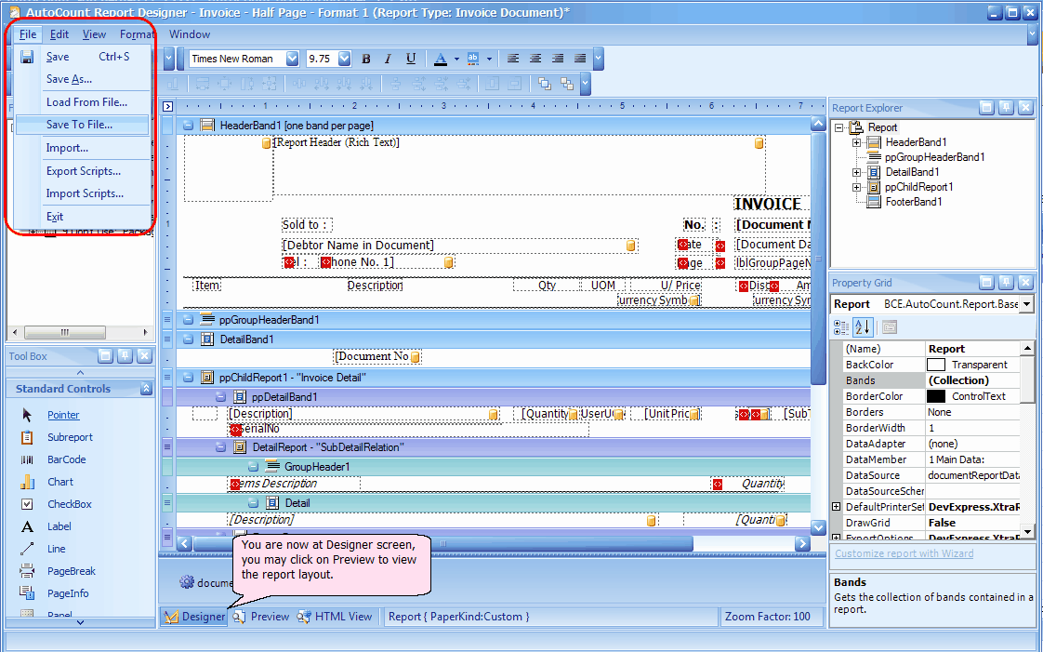Open the font color dropdown arrow
1043x652 pixels.
[456, 59]
